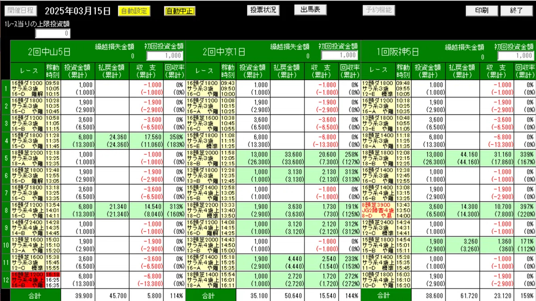Click the 171% return rate cell
Image resolution: width=536 pixels, height=301 pixels.
525,244
